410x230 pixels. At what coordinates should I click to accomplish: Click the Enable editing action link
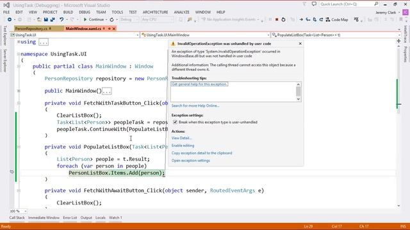point(183,146)
